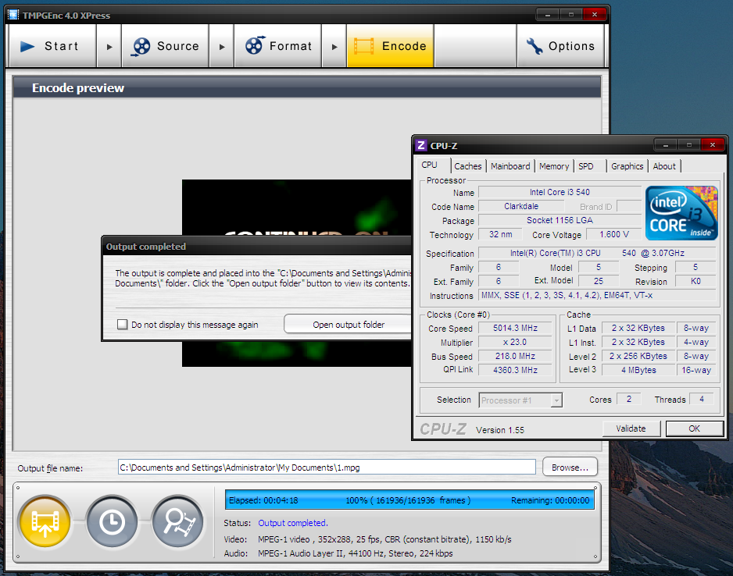Click the K0 revision value
The width and height of the screenshot is (733, 576).
(695, 281)
